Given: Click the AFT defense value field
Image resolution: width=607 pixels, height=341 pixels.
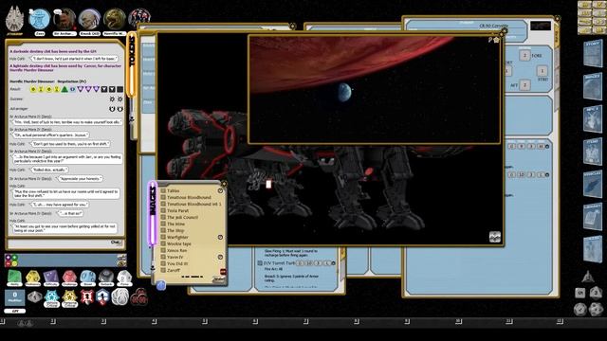Looking at the screenshot, I should pyautogui.click(x=524, y=84).
